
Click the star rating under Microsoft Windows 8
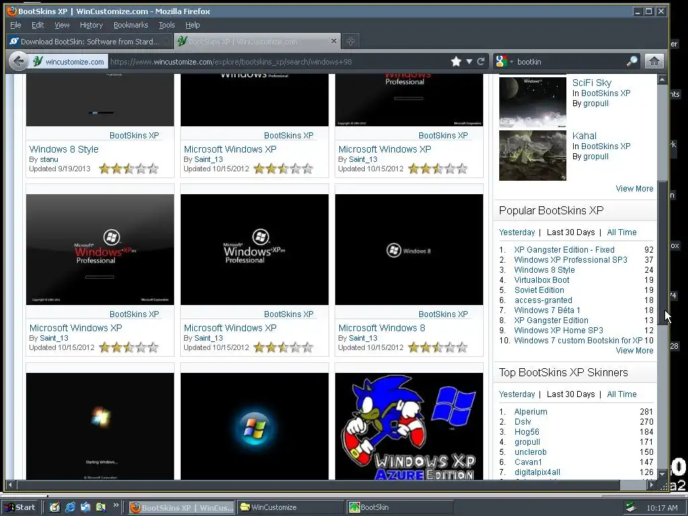(437, 348)
